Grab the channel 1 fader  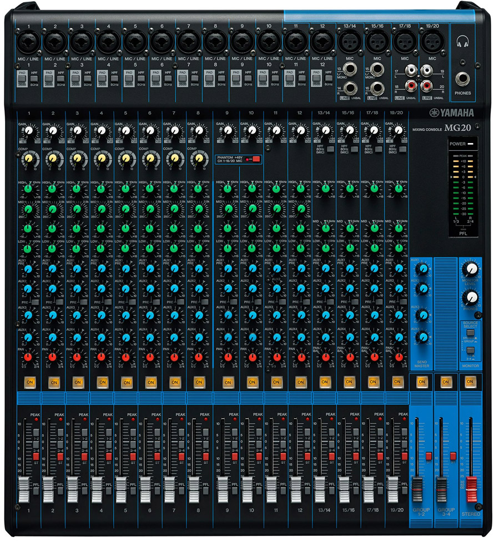coord(23,489)
